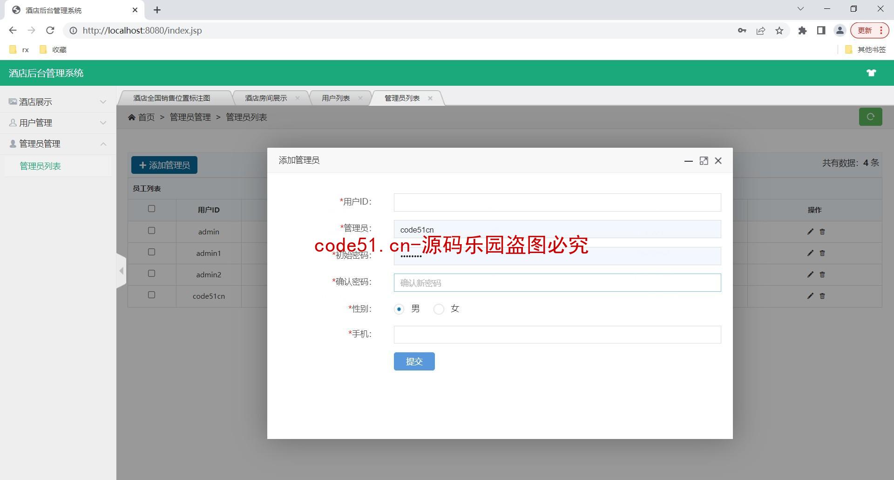The image size is (894, 480).
Task: Open the 收藏 bookmark folder
Action: [54, 49]
